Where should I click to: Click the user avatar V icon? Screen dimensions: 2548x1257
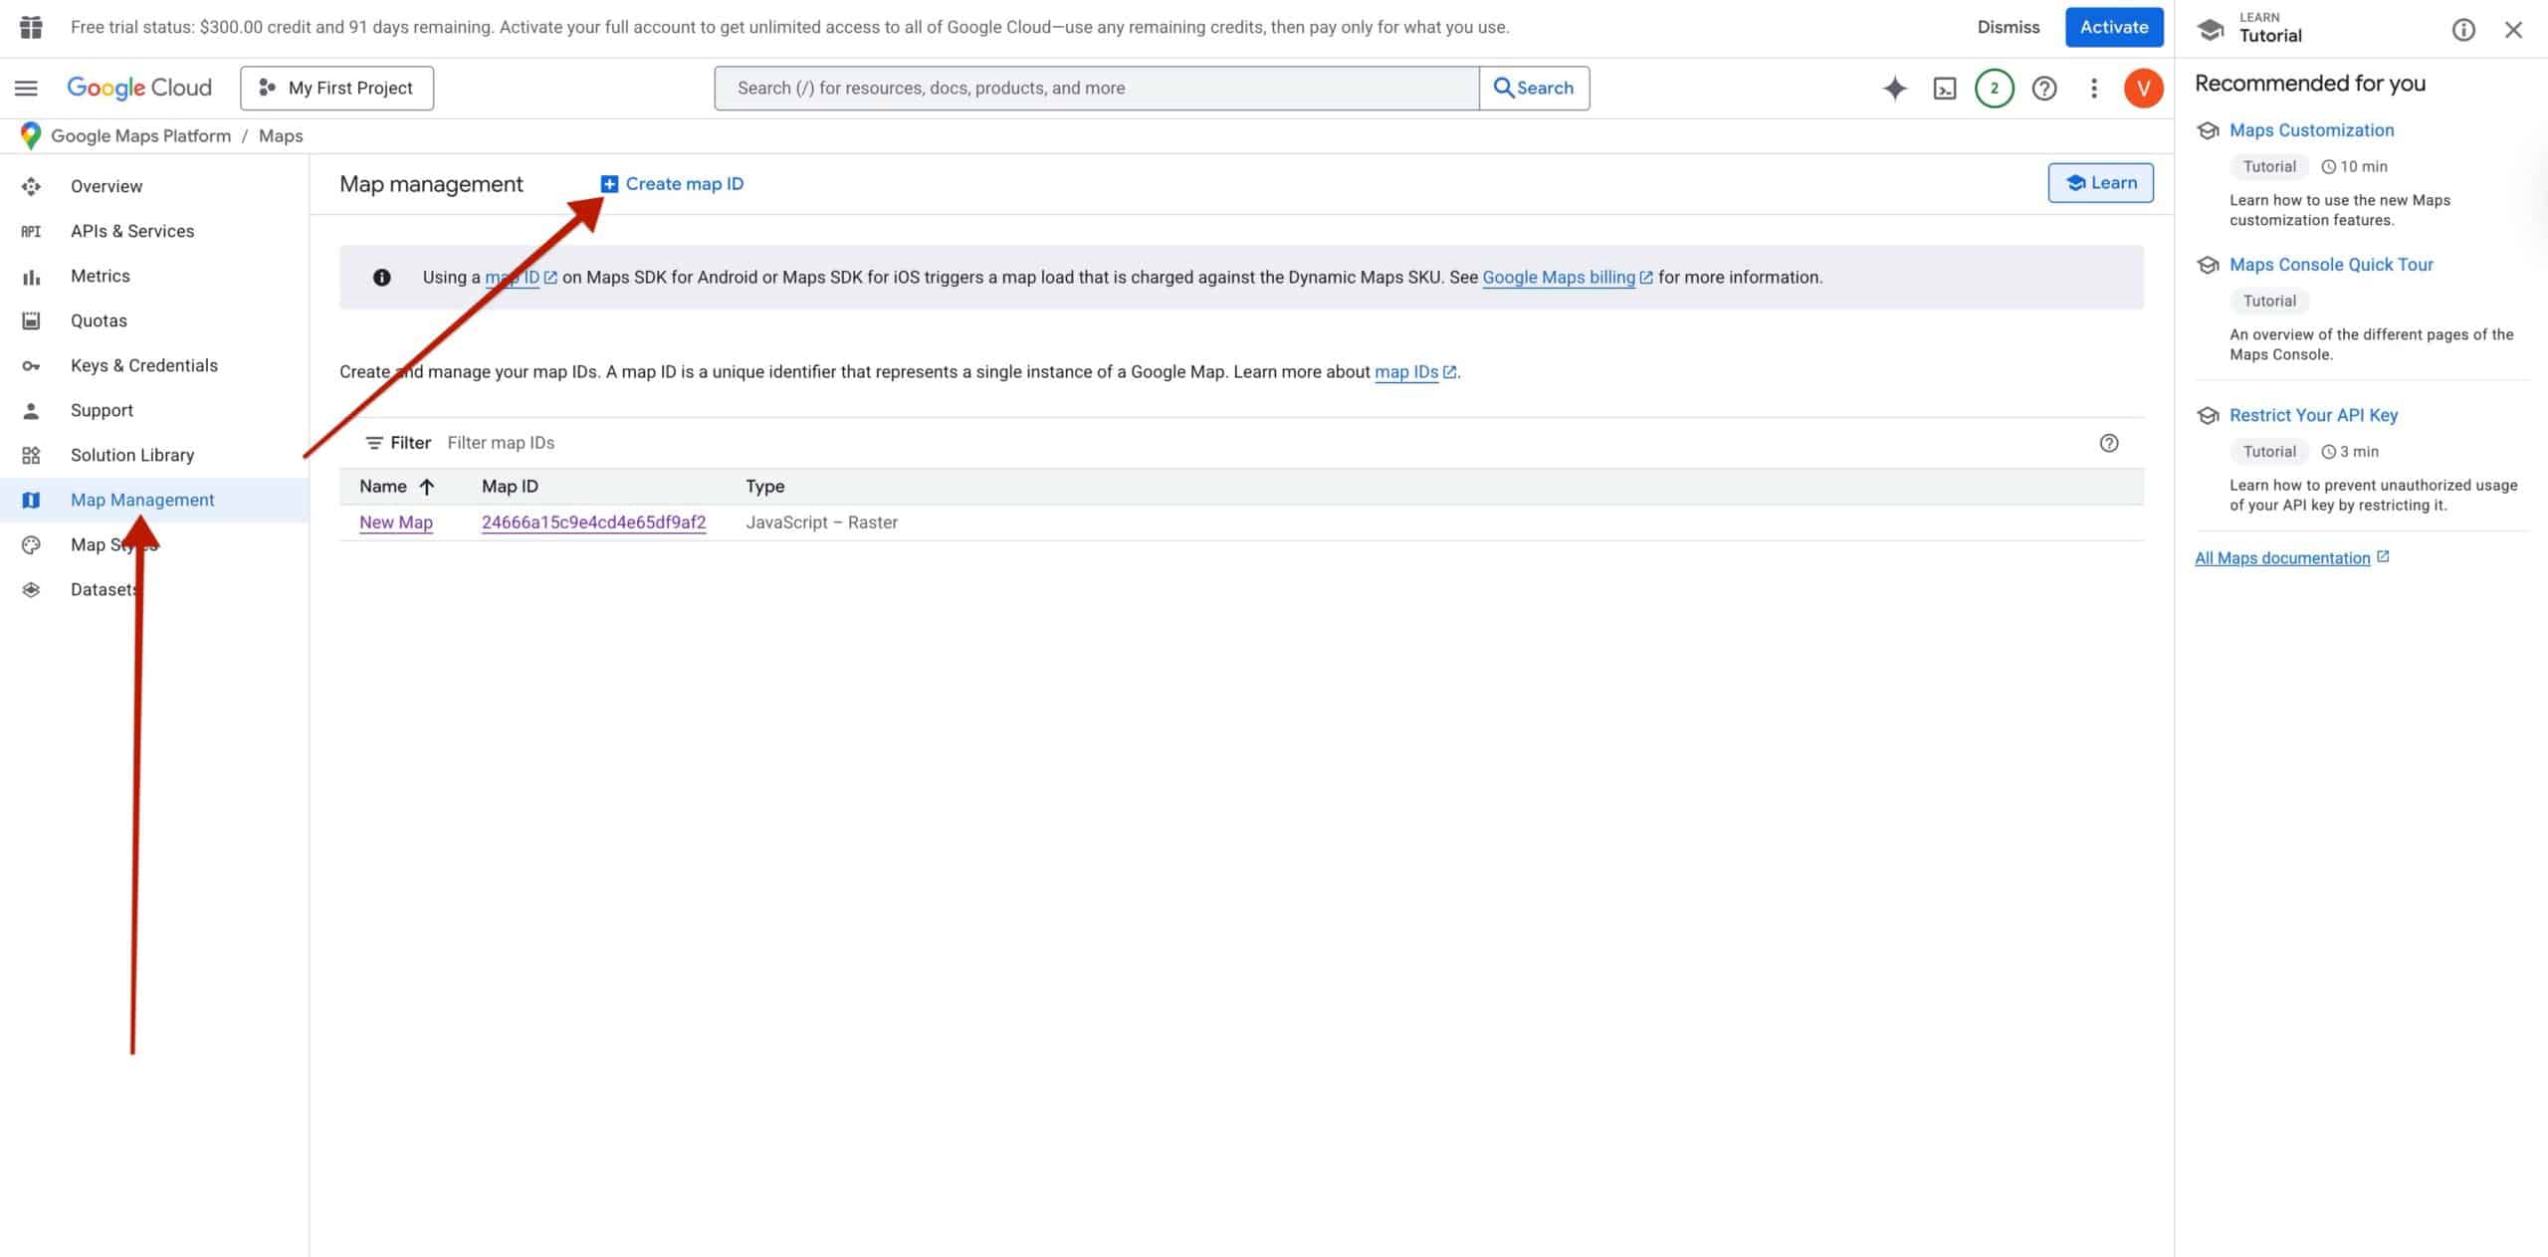point(2143,88)
